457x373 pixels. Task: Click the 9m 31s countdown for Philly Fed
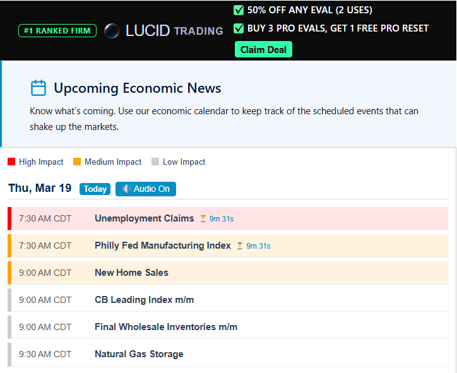point(259,246)
